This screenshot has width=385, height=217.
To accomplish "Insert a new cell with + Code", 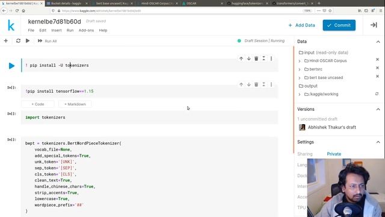I will pyautogui.click(x=38, y=104).
